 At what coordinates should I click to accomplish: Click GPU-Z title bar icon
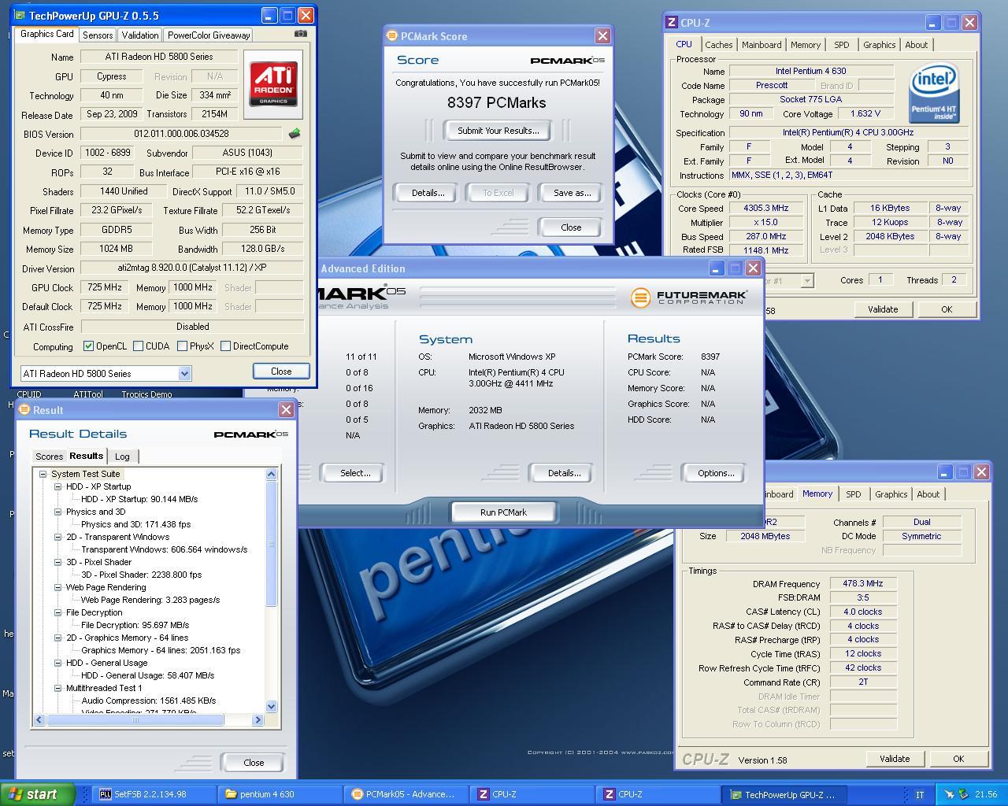tap(20, 15)
